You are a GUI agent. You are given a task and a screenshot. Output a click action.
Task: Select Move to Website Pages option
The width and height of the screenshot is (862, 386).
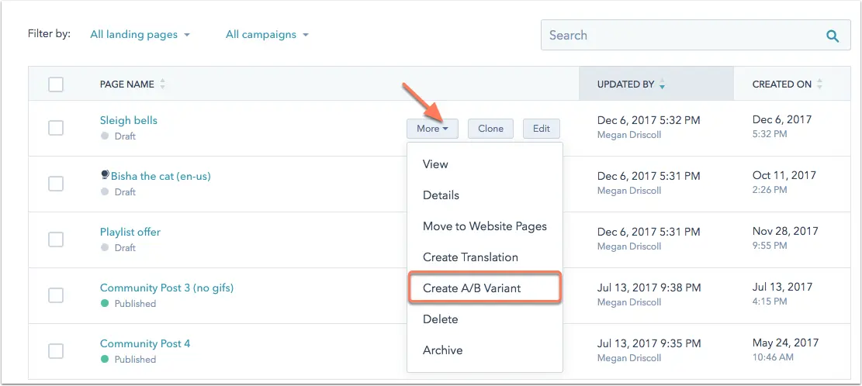pos(484,226)
